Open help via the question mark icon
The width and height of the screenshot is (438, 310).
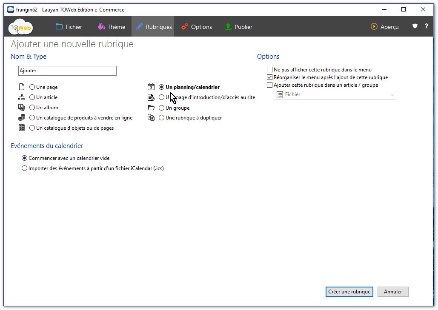(426, 26)
